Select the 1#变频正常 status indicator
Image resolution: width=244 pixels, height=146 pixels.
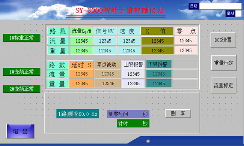(22, 72)
